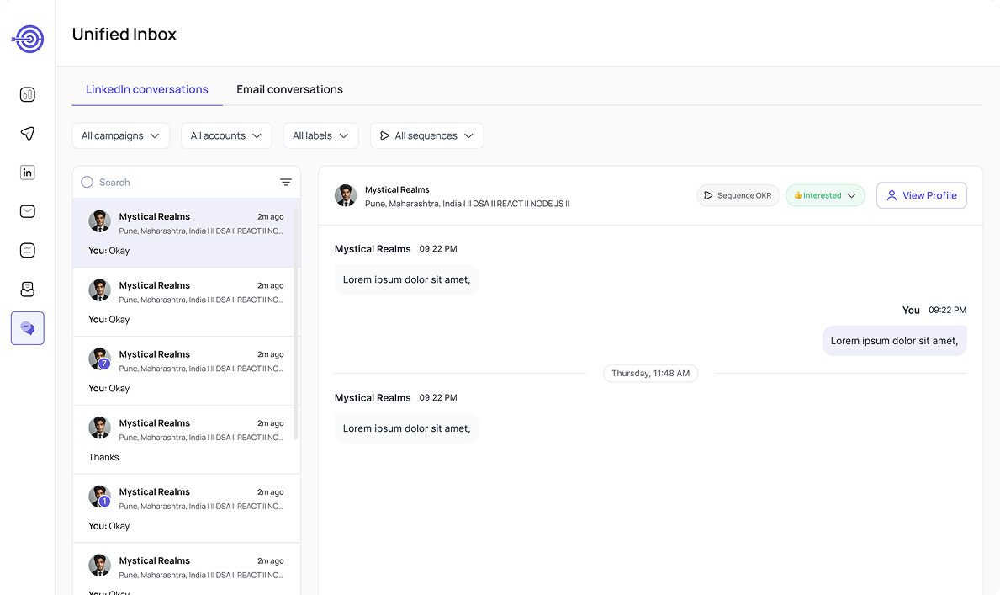
Task: Click the filter lines icon beside Search
Action: (286, 183)
